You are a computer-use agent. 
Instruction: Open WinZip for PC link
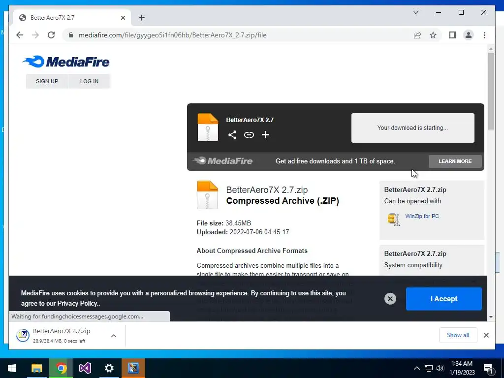pyautogui.click(x=422, y=216)
